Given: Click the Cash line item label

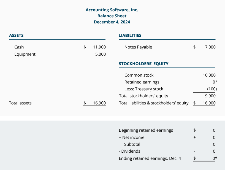Looking at the screenshot, I should (19, 47).
